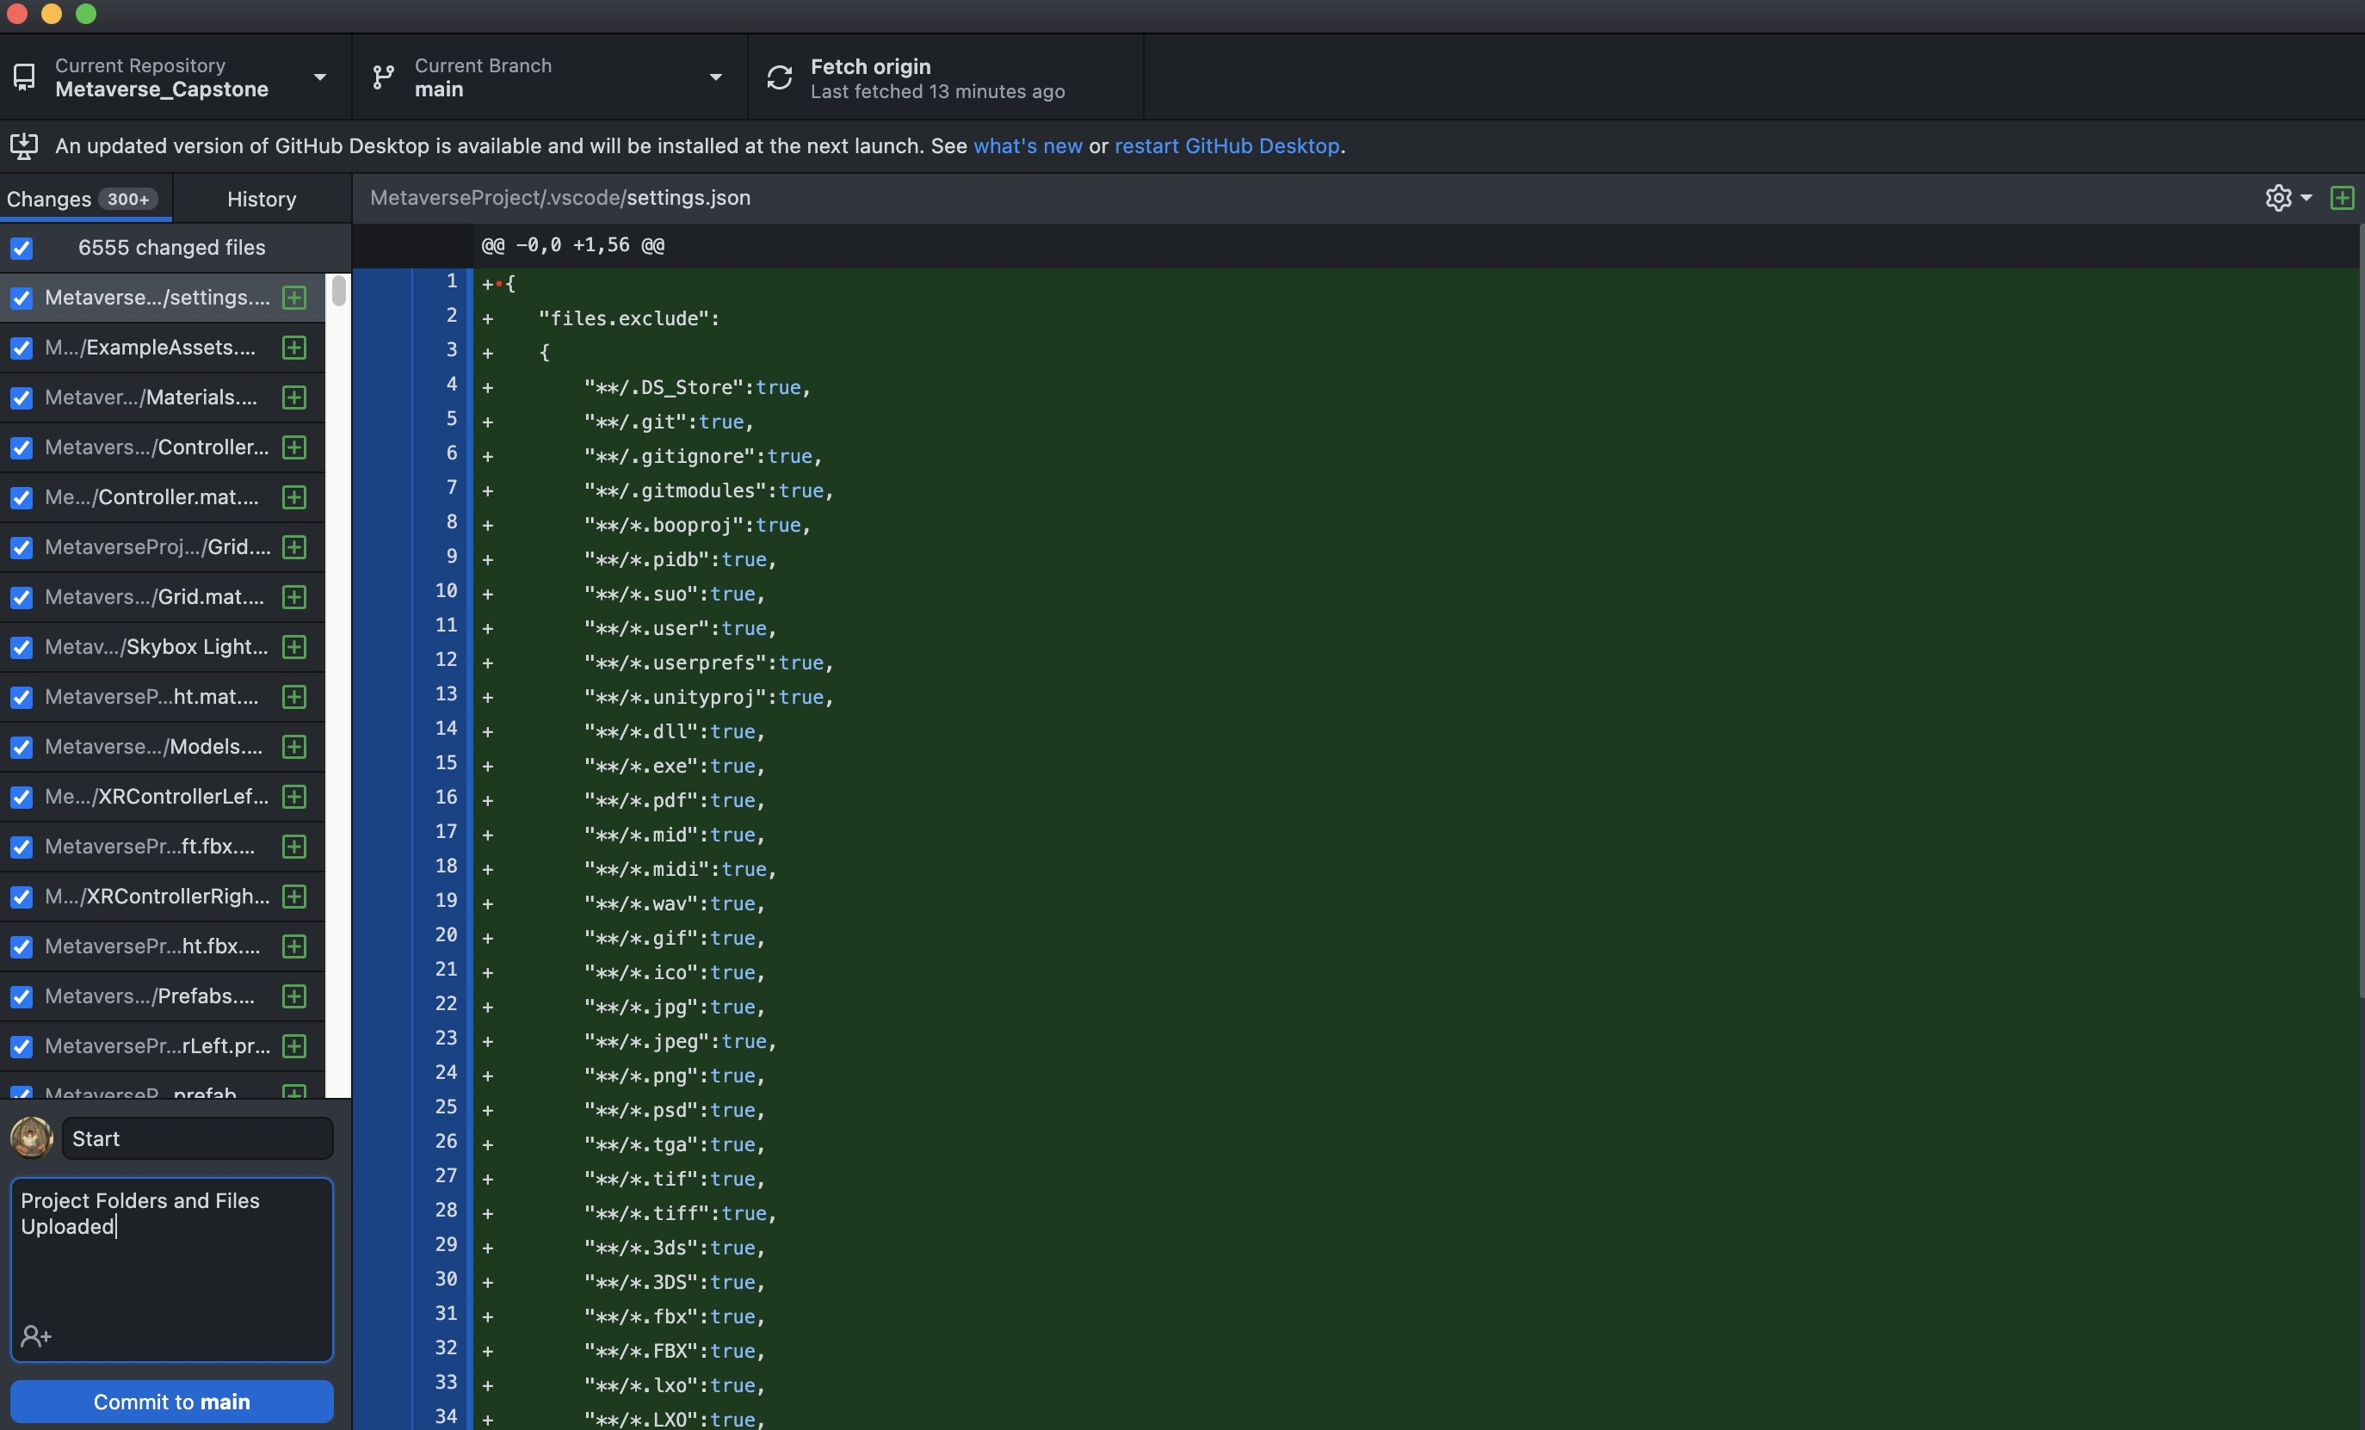Click the update available download icon

coord(24,146)
